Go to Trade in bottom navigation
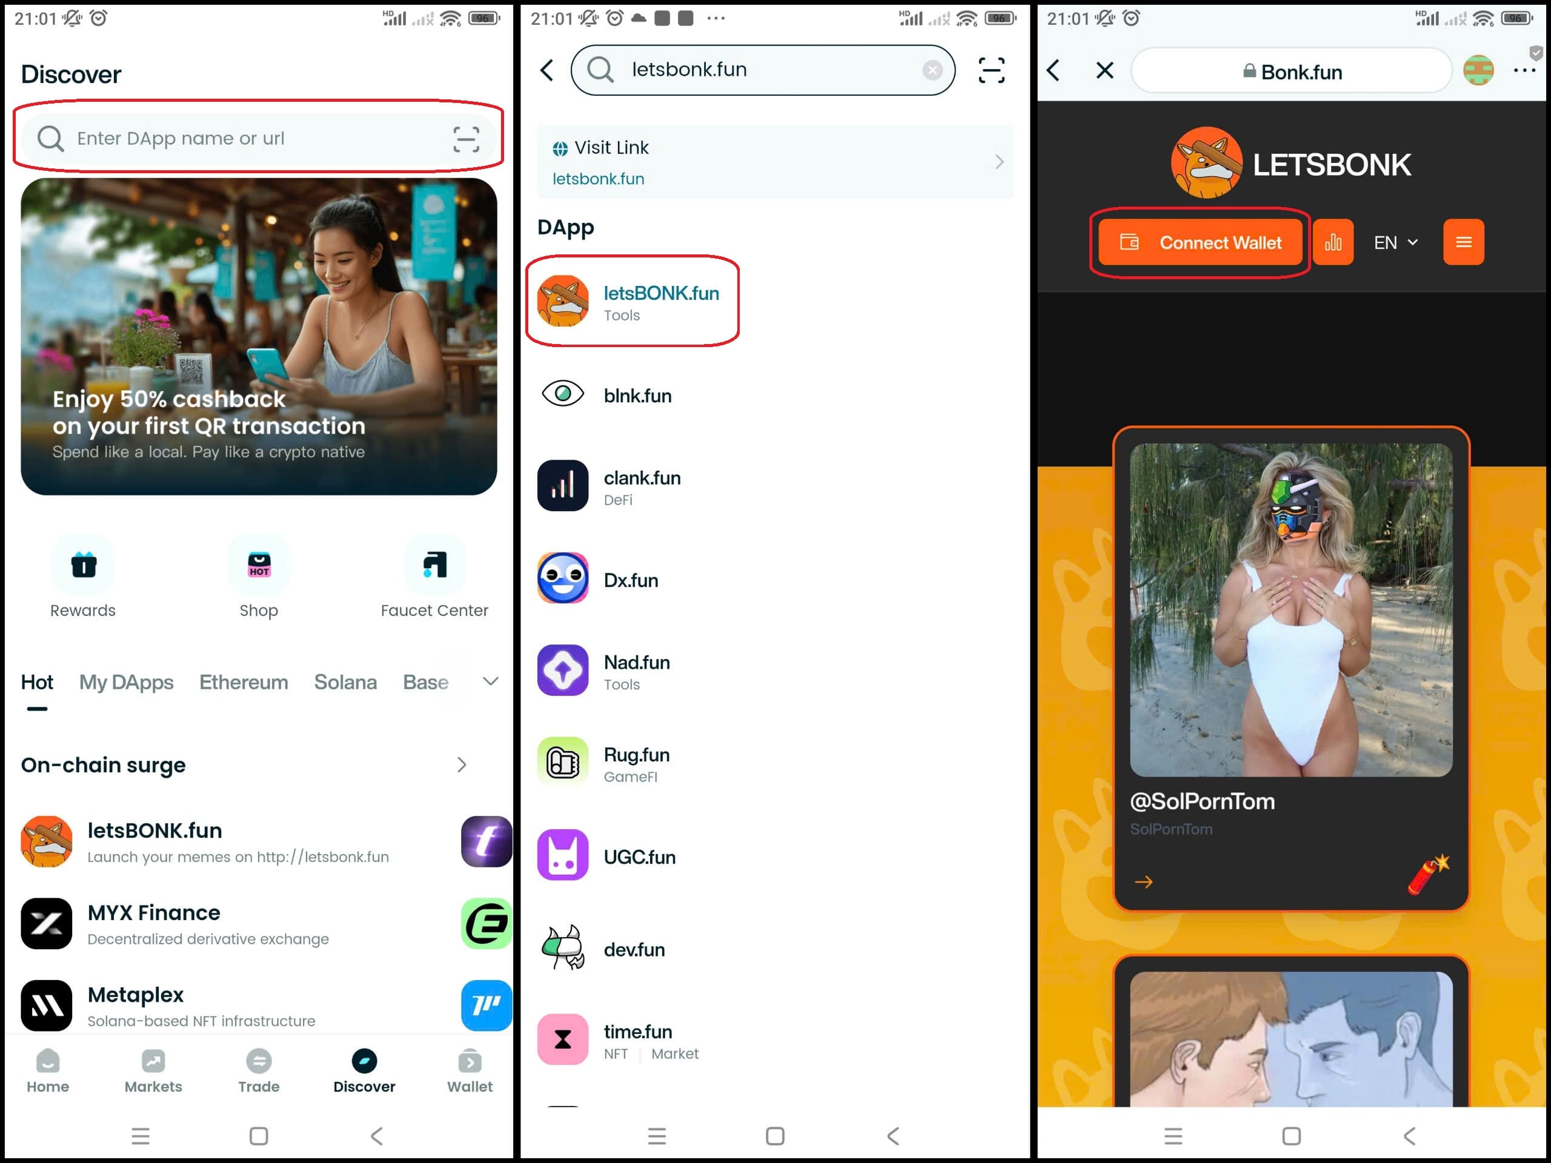1551x1163 pixels. pyautogui.click(x=259, y=1071)
